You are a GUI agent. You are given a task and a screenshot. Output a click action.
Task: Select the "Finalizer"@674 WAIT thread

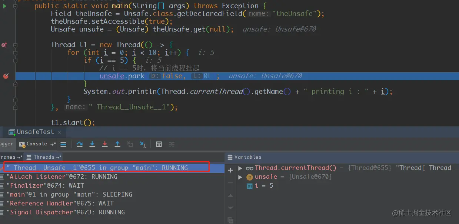[112, 185]
